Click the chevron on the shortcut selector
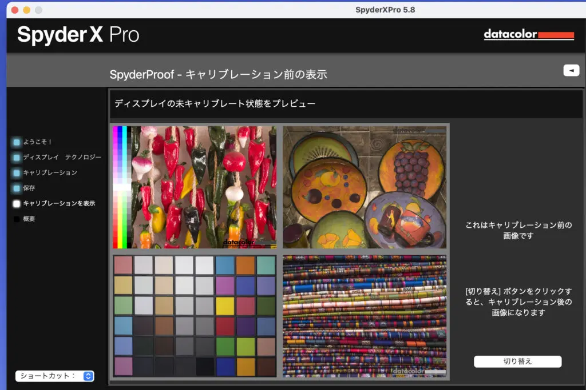 (x=88, y=376)
